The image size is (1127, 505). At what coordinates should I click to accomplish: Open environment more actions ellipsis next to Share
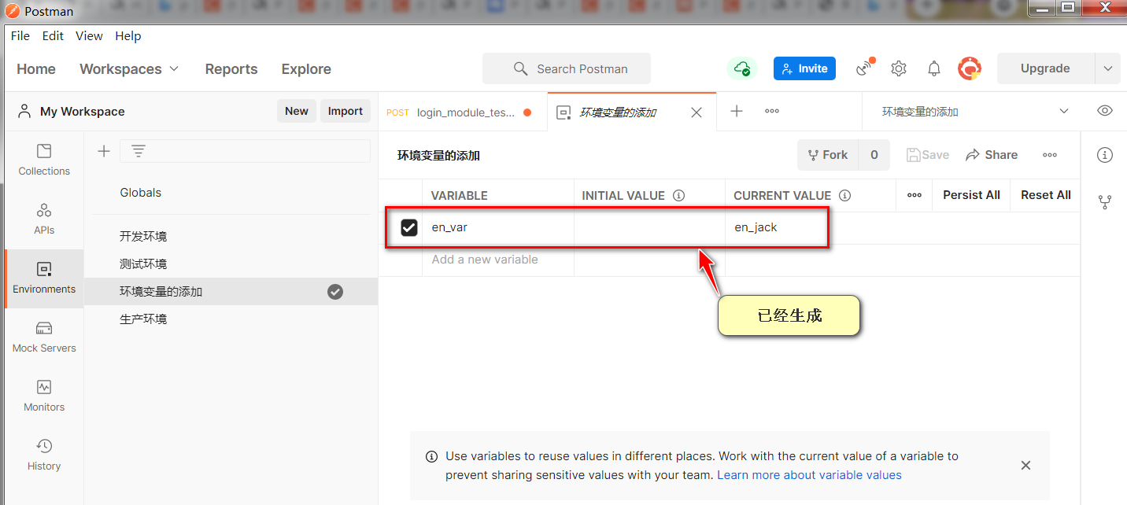1050,155
